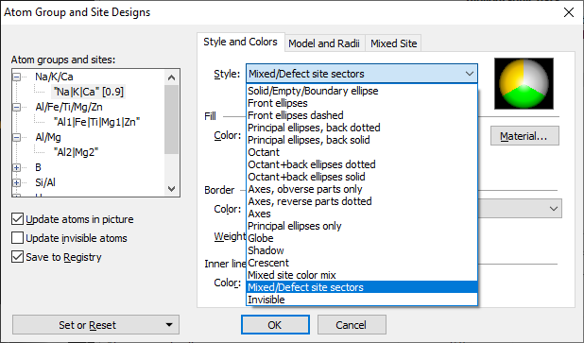
Task: Confirm with the OK button
Action: 275,325
